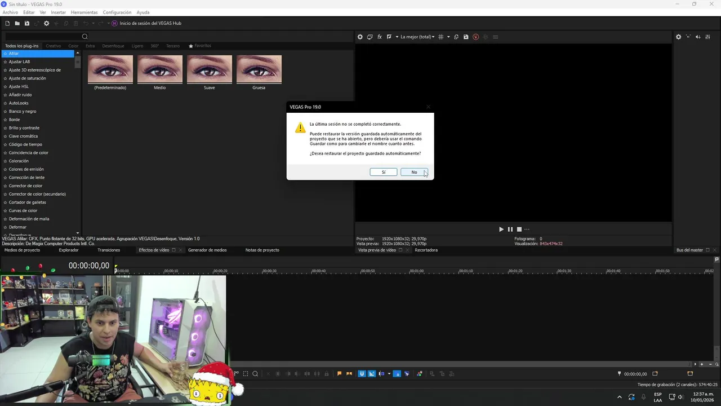The image size is (721, 406).
Task: Click the selection edit tool icon
Action: click(246, 373)
